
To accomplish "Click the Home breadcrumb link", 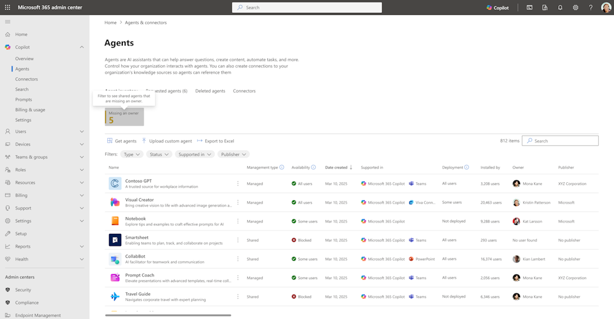I will pos(110,23).
